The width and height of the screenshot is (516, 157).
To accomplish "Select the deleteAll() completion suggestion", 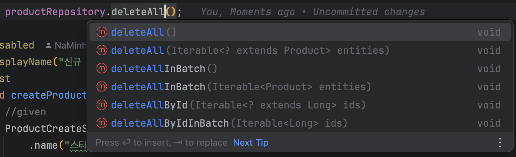I will 300,32.
